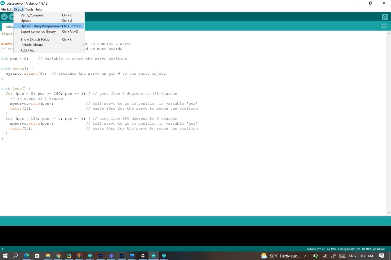Open the File menu

point(3,9)
